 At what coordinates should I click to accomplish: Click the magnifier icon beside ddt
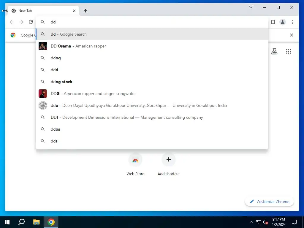tap(43, 141)
